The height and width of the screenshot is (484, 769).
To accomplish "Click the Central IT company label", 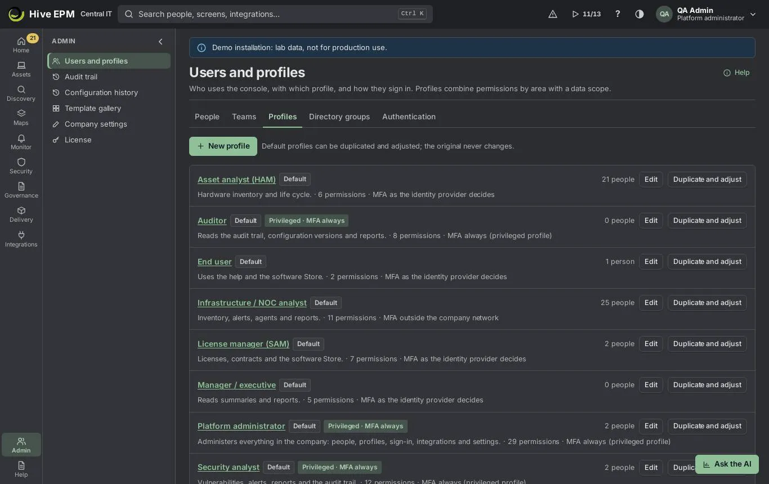I will (x=96, y=14).
